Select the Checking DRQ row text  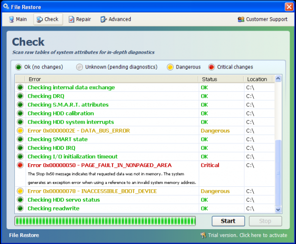(x=46, y=96)
